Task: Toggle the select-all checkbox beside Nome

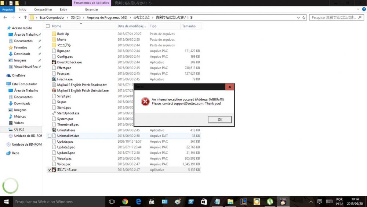Action: pos(48,26)
